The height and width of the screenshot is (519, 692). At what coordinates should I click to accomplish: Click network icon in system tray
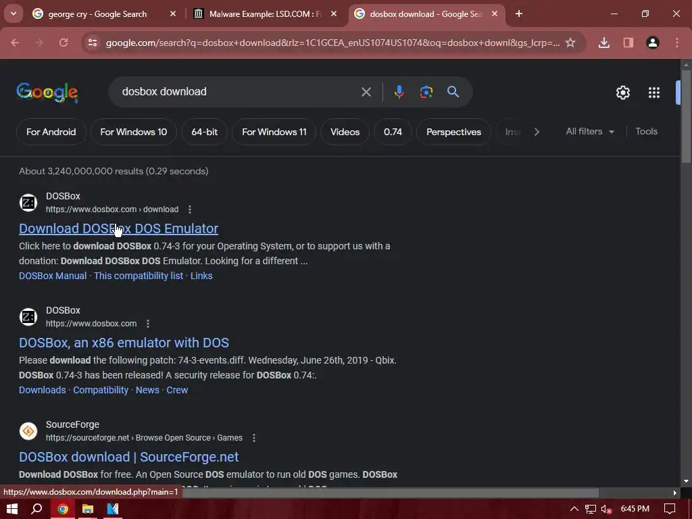click(590, 509)
